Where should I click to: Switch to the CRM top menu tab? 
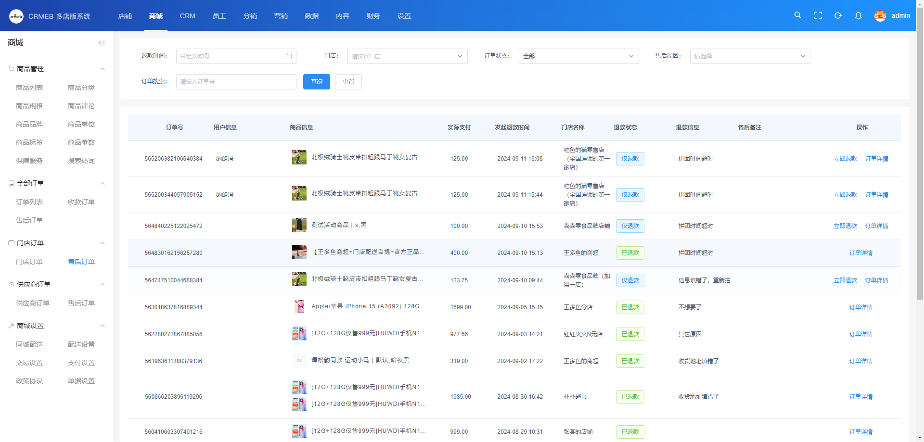pos(187,16)
